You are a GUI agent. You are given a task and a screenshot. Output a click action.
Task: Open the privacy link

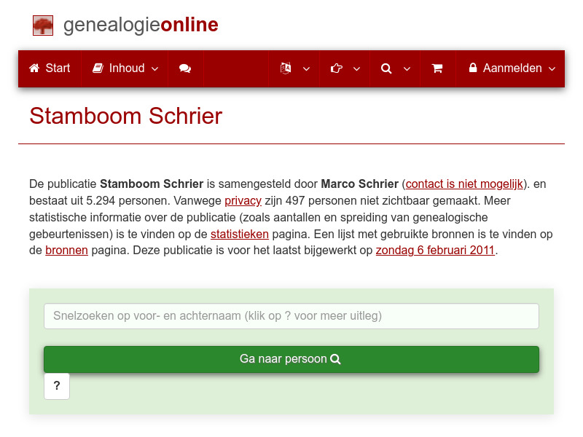point(243,200)
